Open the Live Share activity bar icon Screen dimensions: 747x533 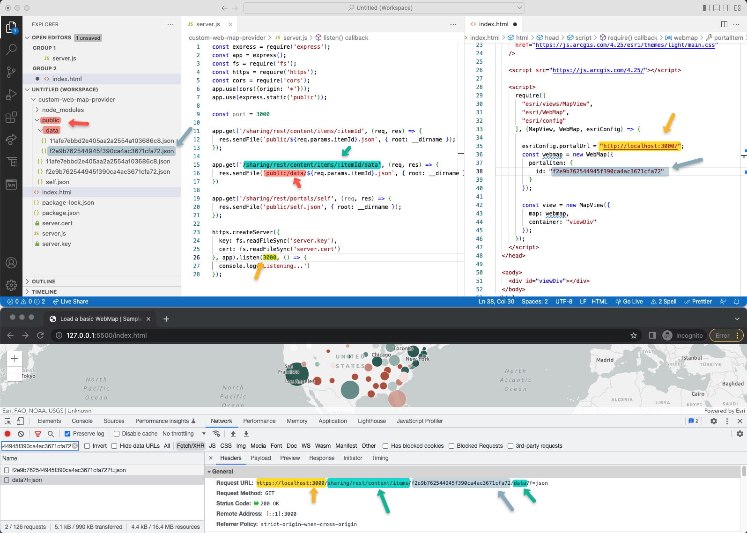coord(11,140)
